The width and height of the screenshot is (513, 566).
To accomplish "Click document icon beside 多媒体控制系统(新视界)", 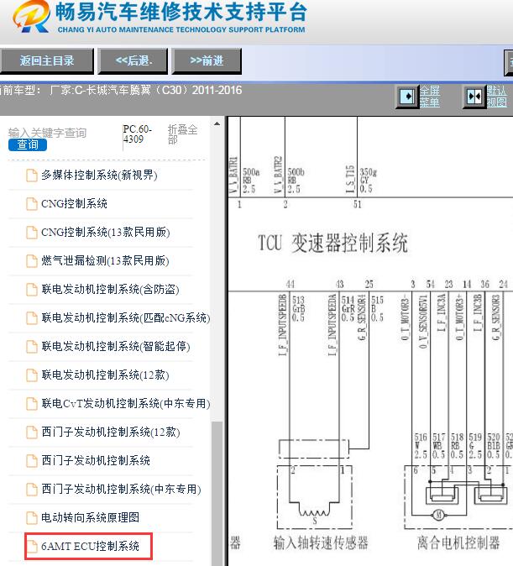I will (32, 176).
